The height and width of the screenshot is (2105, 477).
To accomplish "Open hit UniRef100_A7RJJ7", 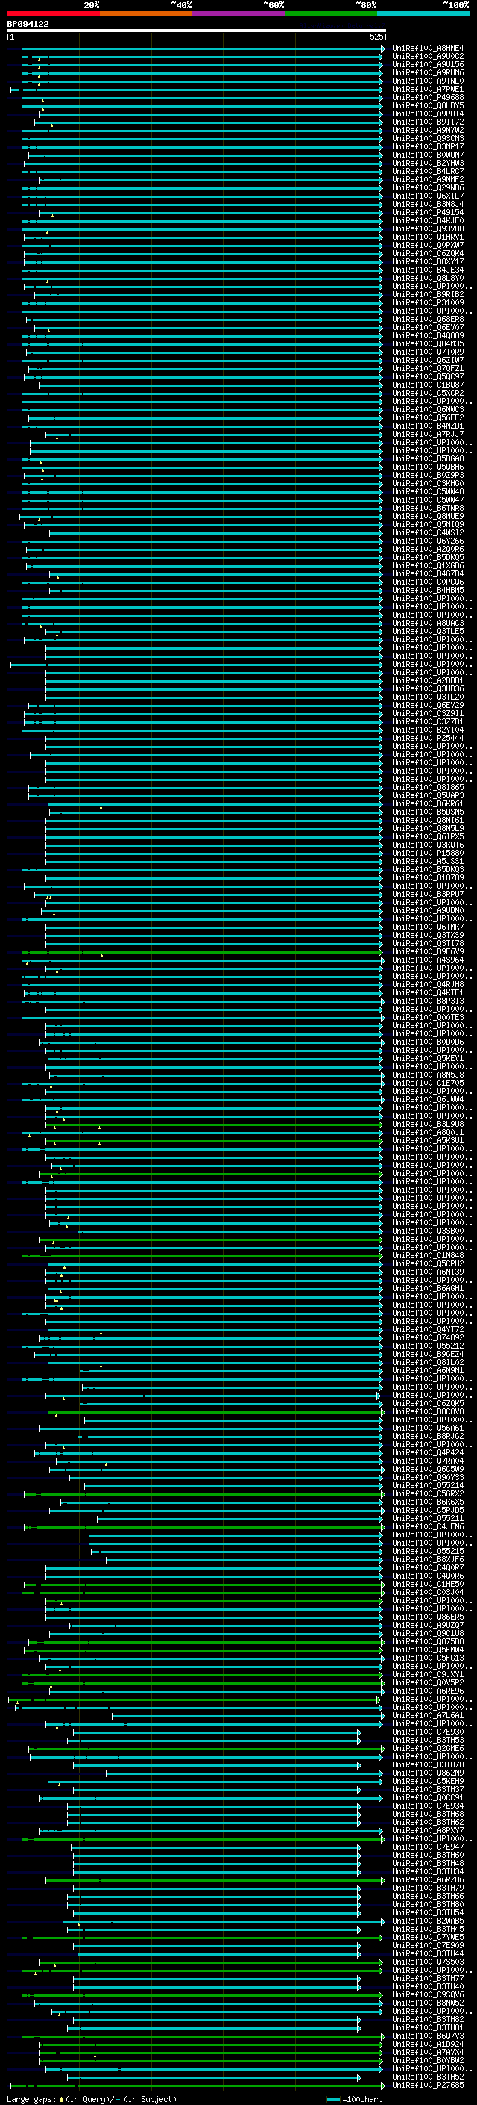I will tap(428, 435).
